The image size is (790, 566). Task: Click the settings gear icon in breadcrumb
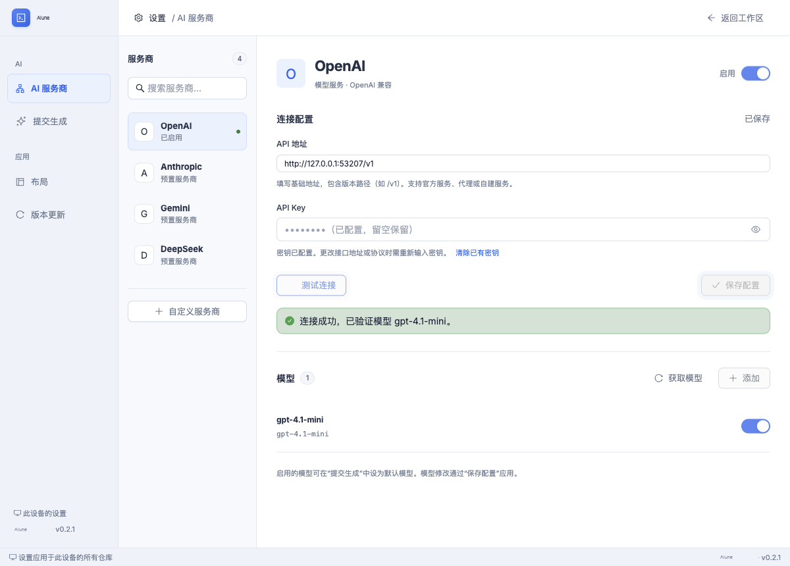(138, 18)
